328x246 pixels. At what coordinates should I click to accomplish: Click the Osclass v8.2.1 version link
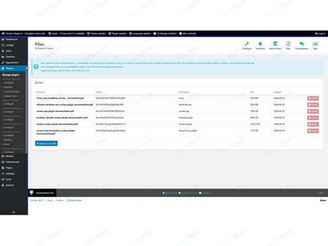pos(37,200)
